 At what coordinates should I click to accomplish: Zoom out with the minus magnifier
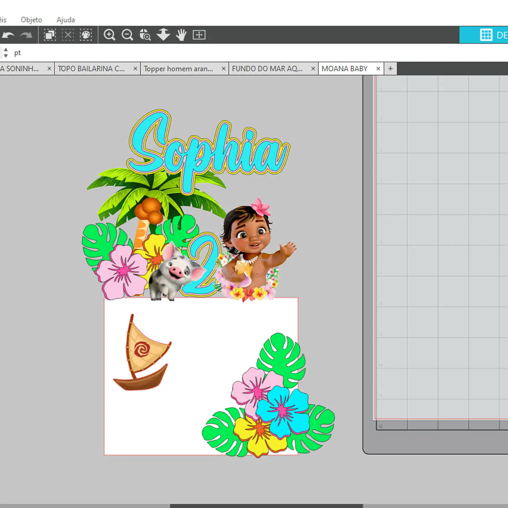pyautogui.click(x=127, y=35)
